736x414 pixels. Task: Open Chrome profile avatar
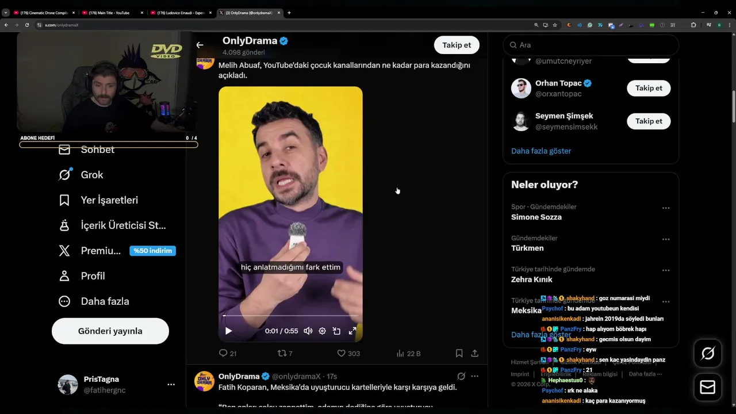(x=719, y=25)
